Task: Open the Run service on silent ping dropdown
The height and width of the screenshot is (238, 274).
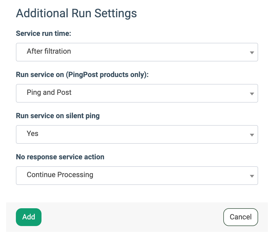Action: [x=137, y=134]
